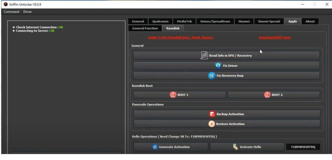The width and height of the screenshot is (332, 160).
Task: Click the Backup Activation red icon
Action: (x=212, y=114)
